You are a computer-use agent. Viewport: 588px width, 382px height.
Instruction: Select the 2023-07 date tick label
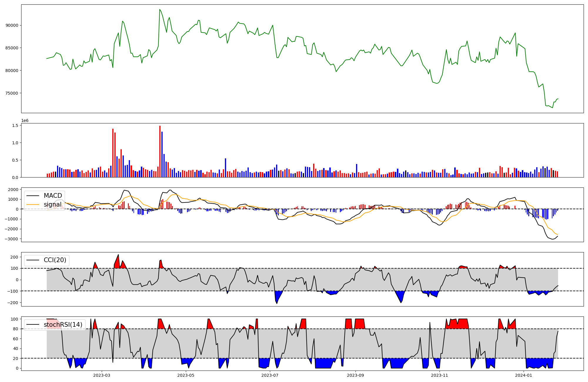(x=270, y=375)
